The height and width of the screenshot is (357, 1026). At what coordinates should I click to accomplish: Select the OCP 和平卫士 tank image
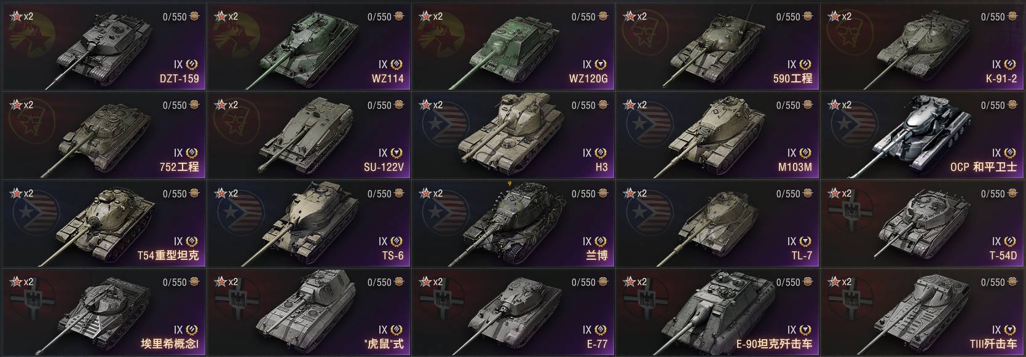pyautogui.click(x=922, y=135)
